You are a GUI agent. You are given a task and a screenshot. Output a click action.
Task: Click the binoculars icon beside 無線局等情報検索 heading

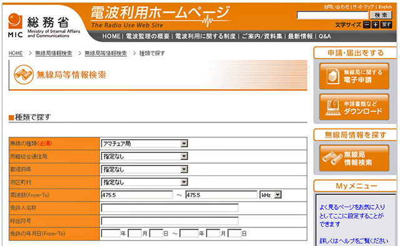click(x=24, y=74)
